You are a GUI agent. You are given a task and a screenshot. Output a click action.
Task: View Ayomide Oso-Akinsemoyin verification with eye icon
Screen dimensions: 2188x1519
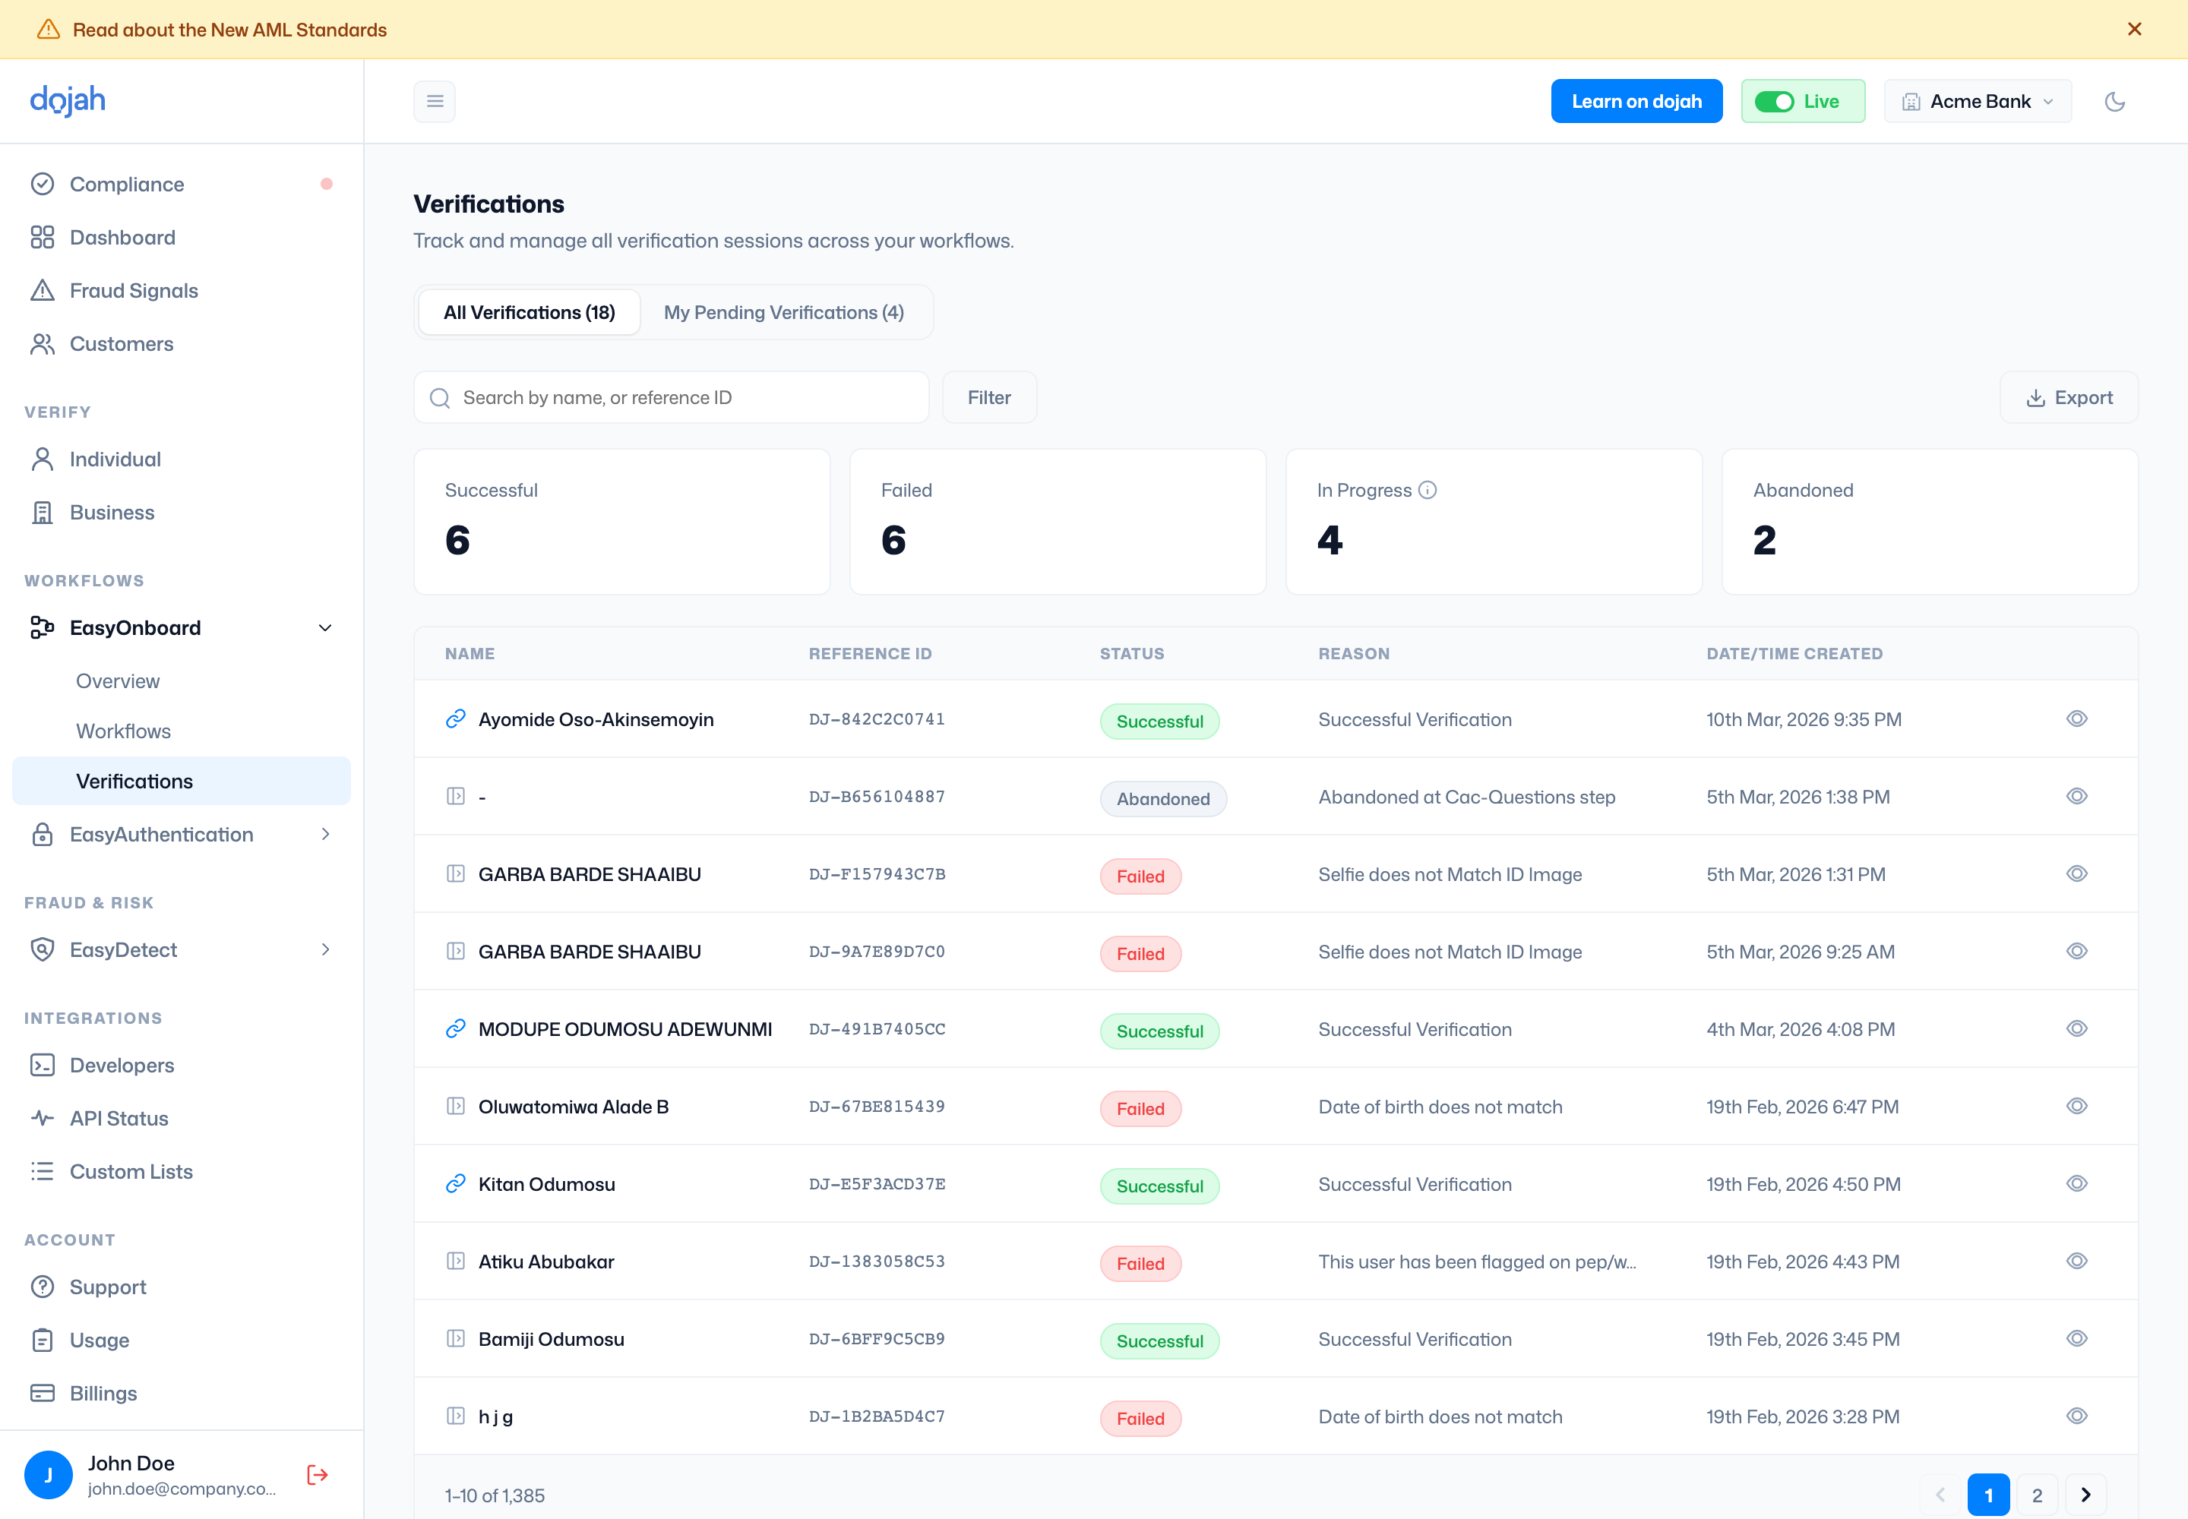pos(2076,718)
